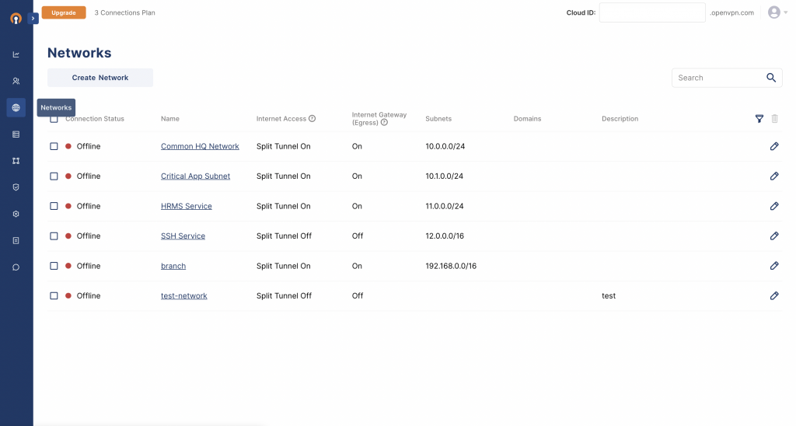Image resolution: width=796 pixels, height=426 pixels.
Task: Check the Common HQ Network row checkbox
Action: point(54,146)
